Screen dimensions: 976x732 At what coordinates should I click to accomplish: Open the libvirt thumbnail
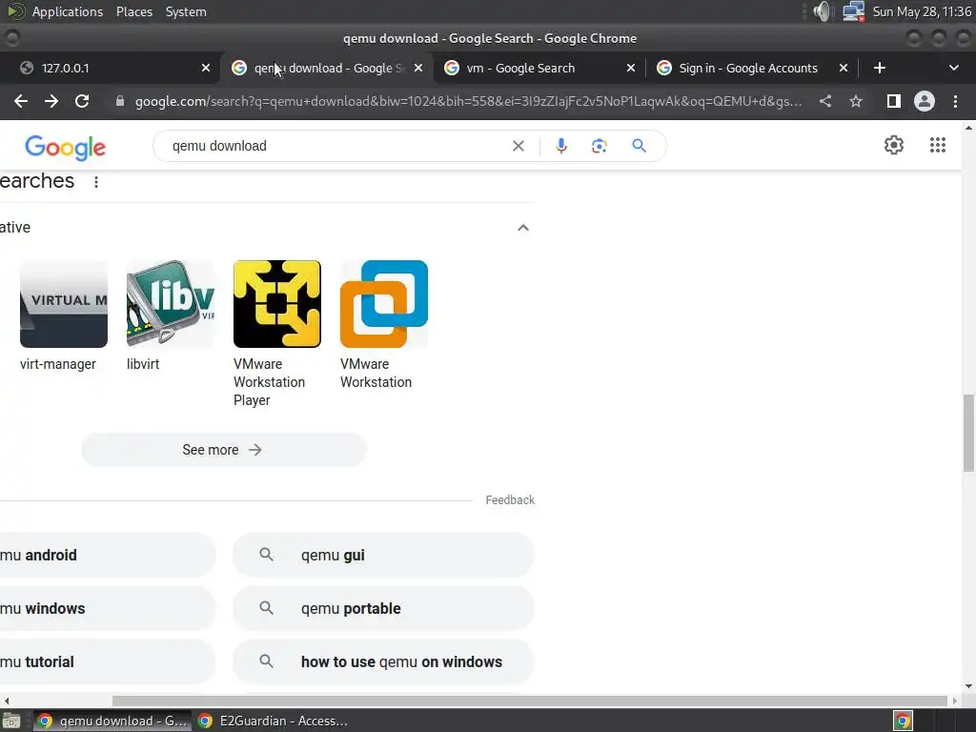coord(171,304)
